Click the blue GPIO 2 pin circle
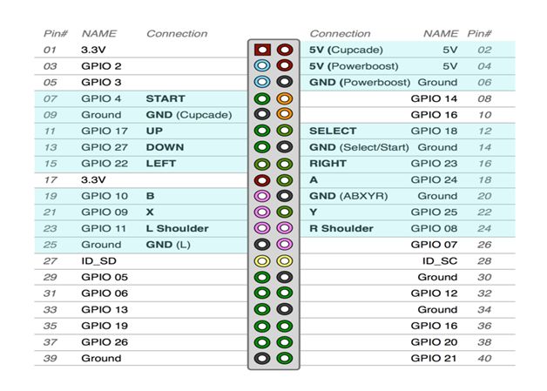The width and height of the screenshot is (547, 391). click(261, 66)
